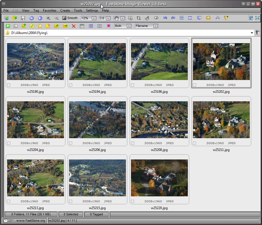Tick the checkbox for w25204.jpg

coord(9,143)
